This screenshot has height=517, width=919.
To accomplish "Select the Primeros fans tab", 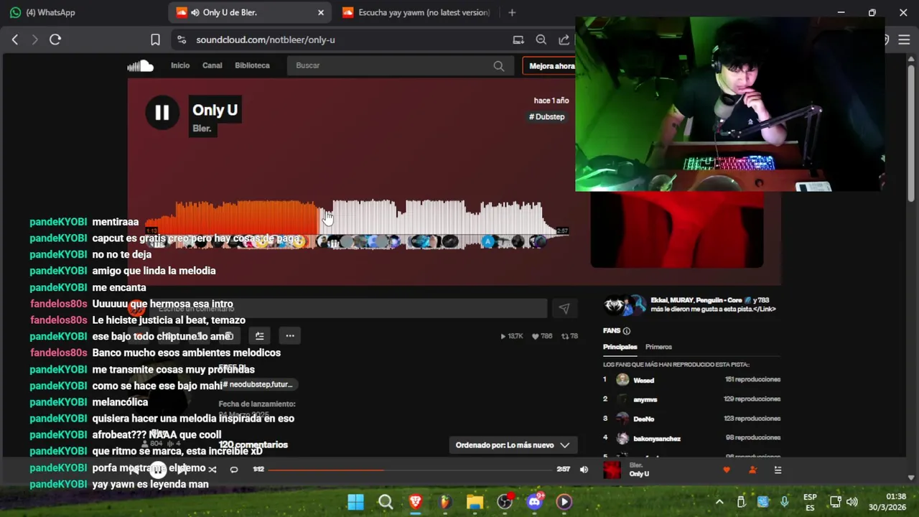I will 658,347.
